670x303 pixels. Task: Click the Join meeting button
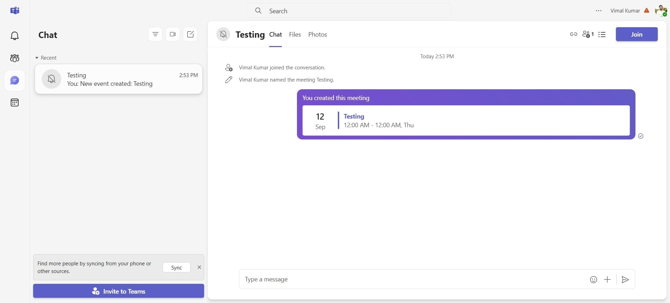click(636, 34)
